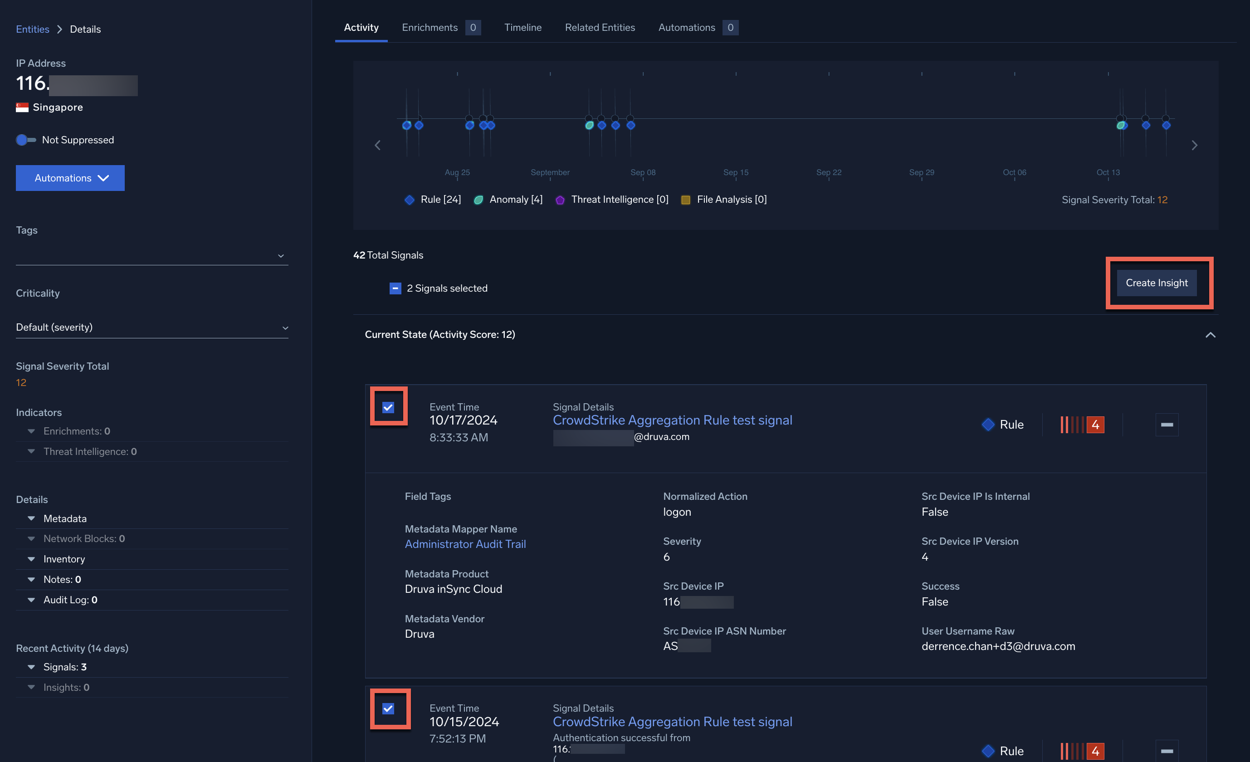Click the Rule diamond legend icon

coord(410,200)
